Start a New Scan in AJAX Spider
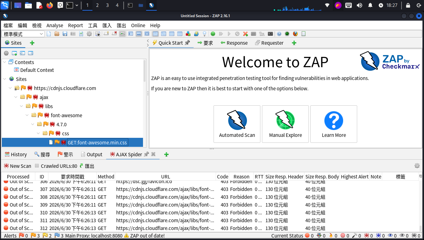 tap(17, 166)
